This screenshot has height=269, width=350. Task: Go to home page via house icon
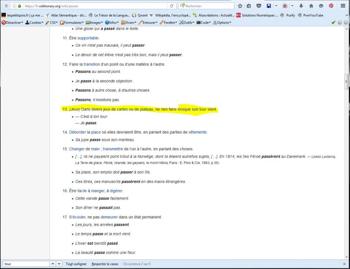click(x=311, y=6)
